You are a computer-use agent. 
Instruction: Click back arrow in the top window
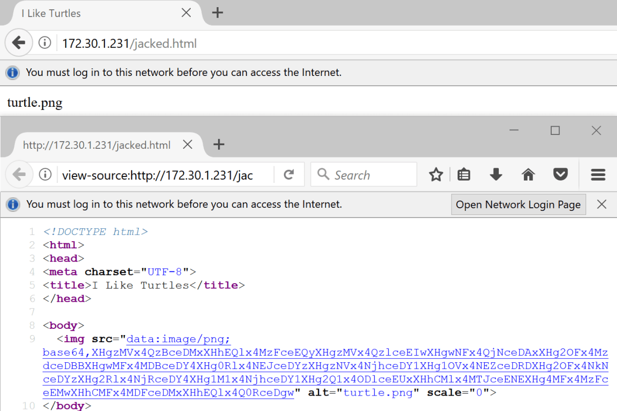click(19, 43)
